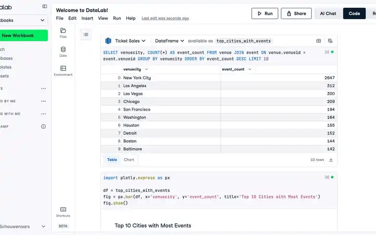Open the Help menu

click(x=131, y=18)
